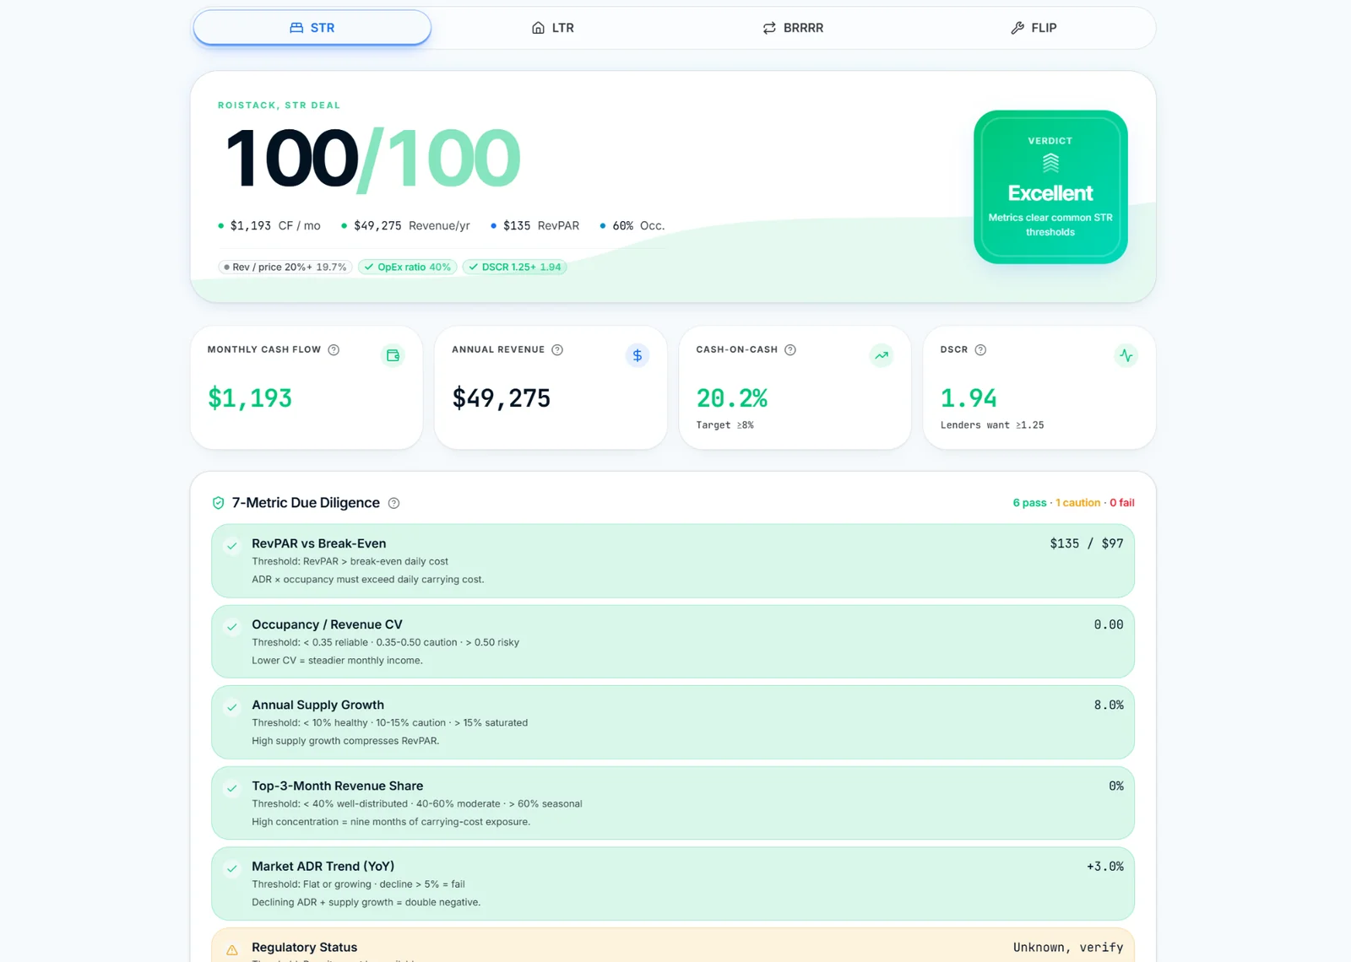Screen dimensions: 1351x962
Task: Click the DSCR help icon
Action: pos(980,350)
